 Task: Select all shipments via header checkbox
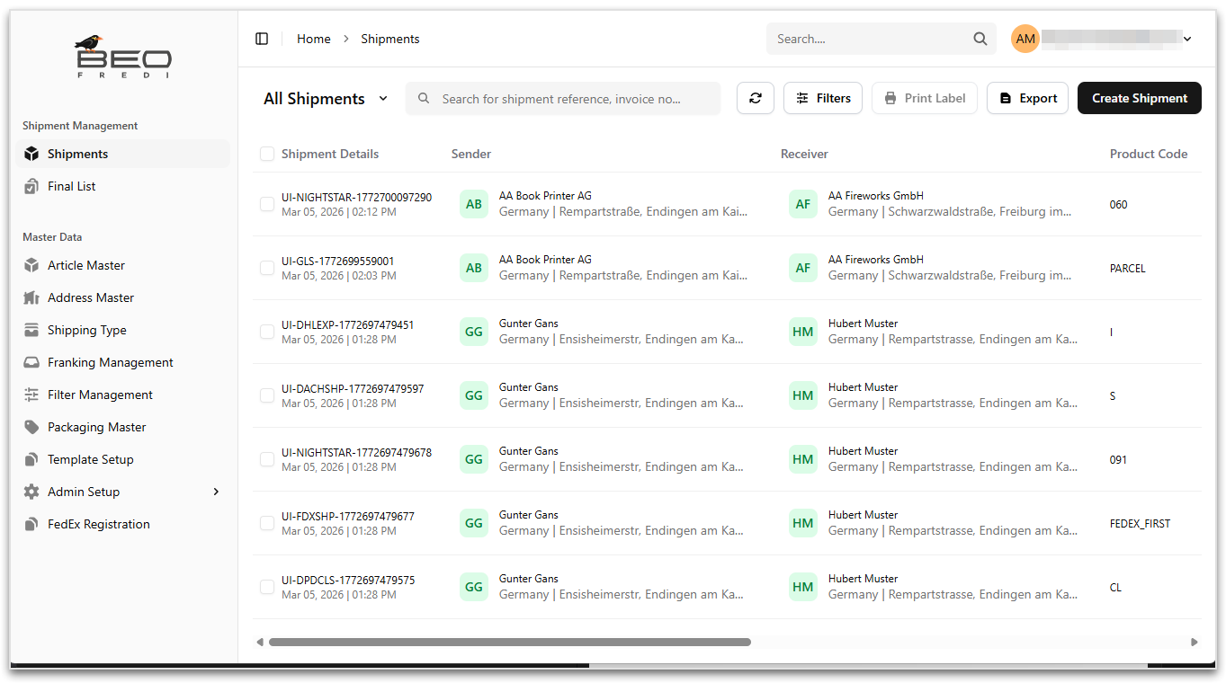coord(266,154)
